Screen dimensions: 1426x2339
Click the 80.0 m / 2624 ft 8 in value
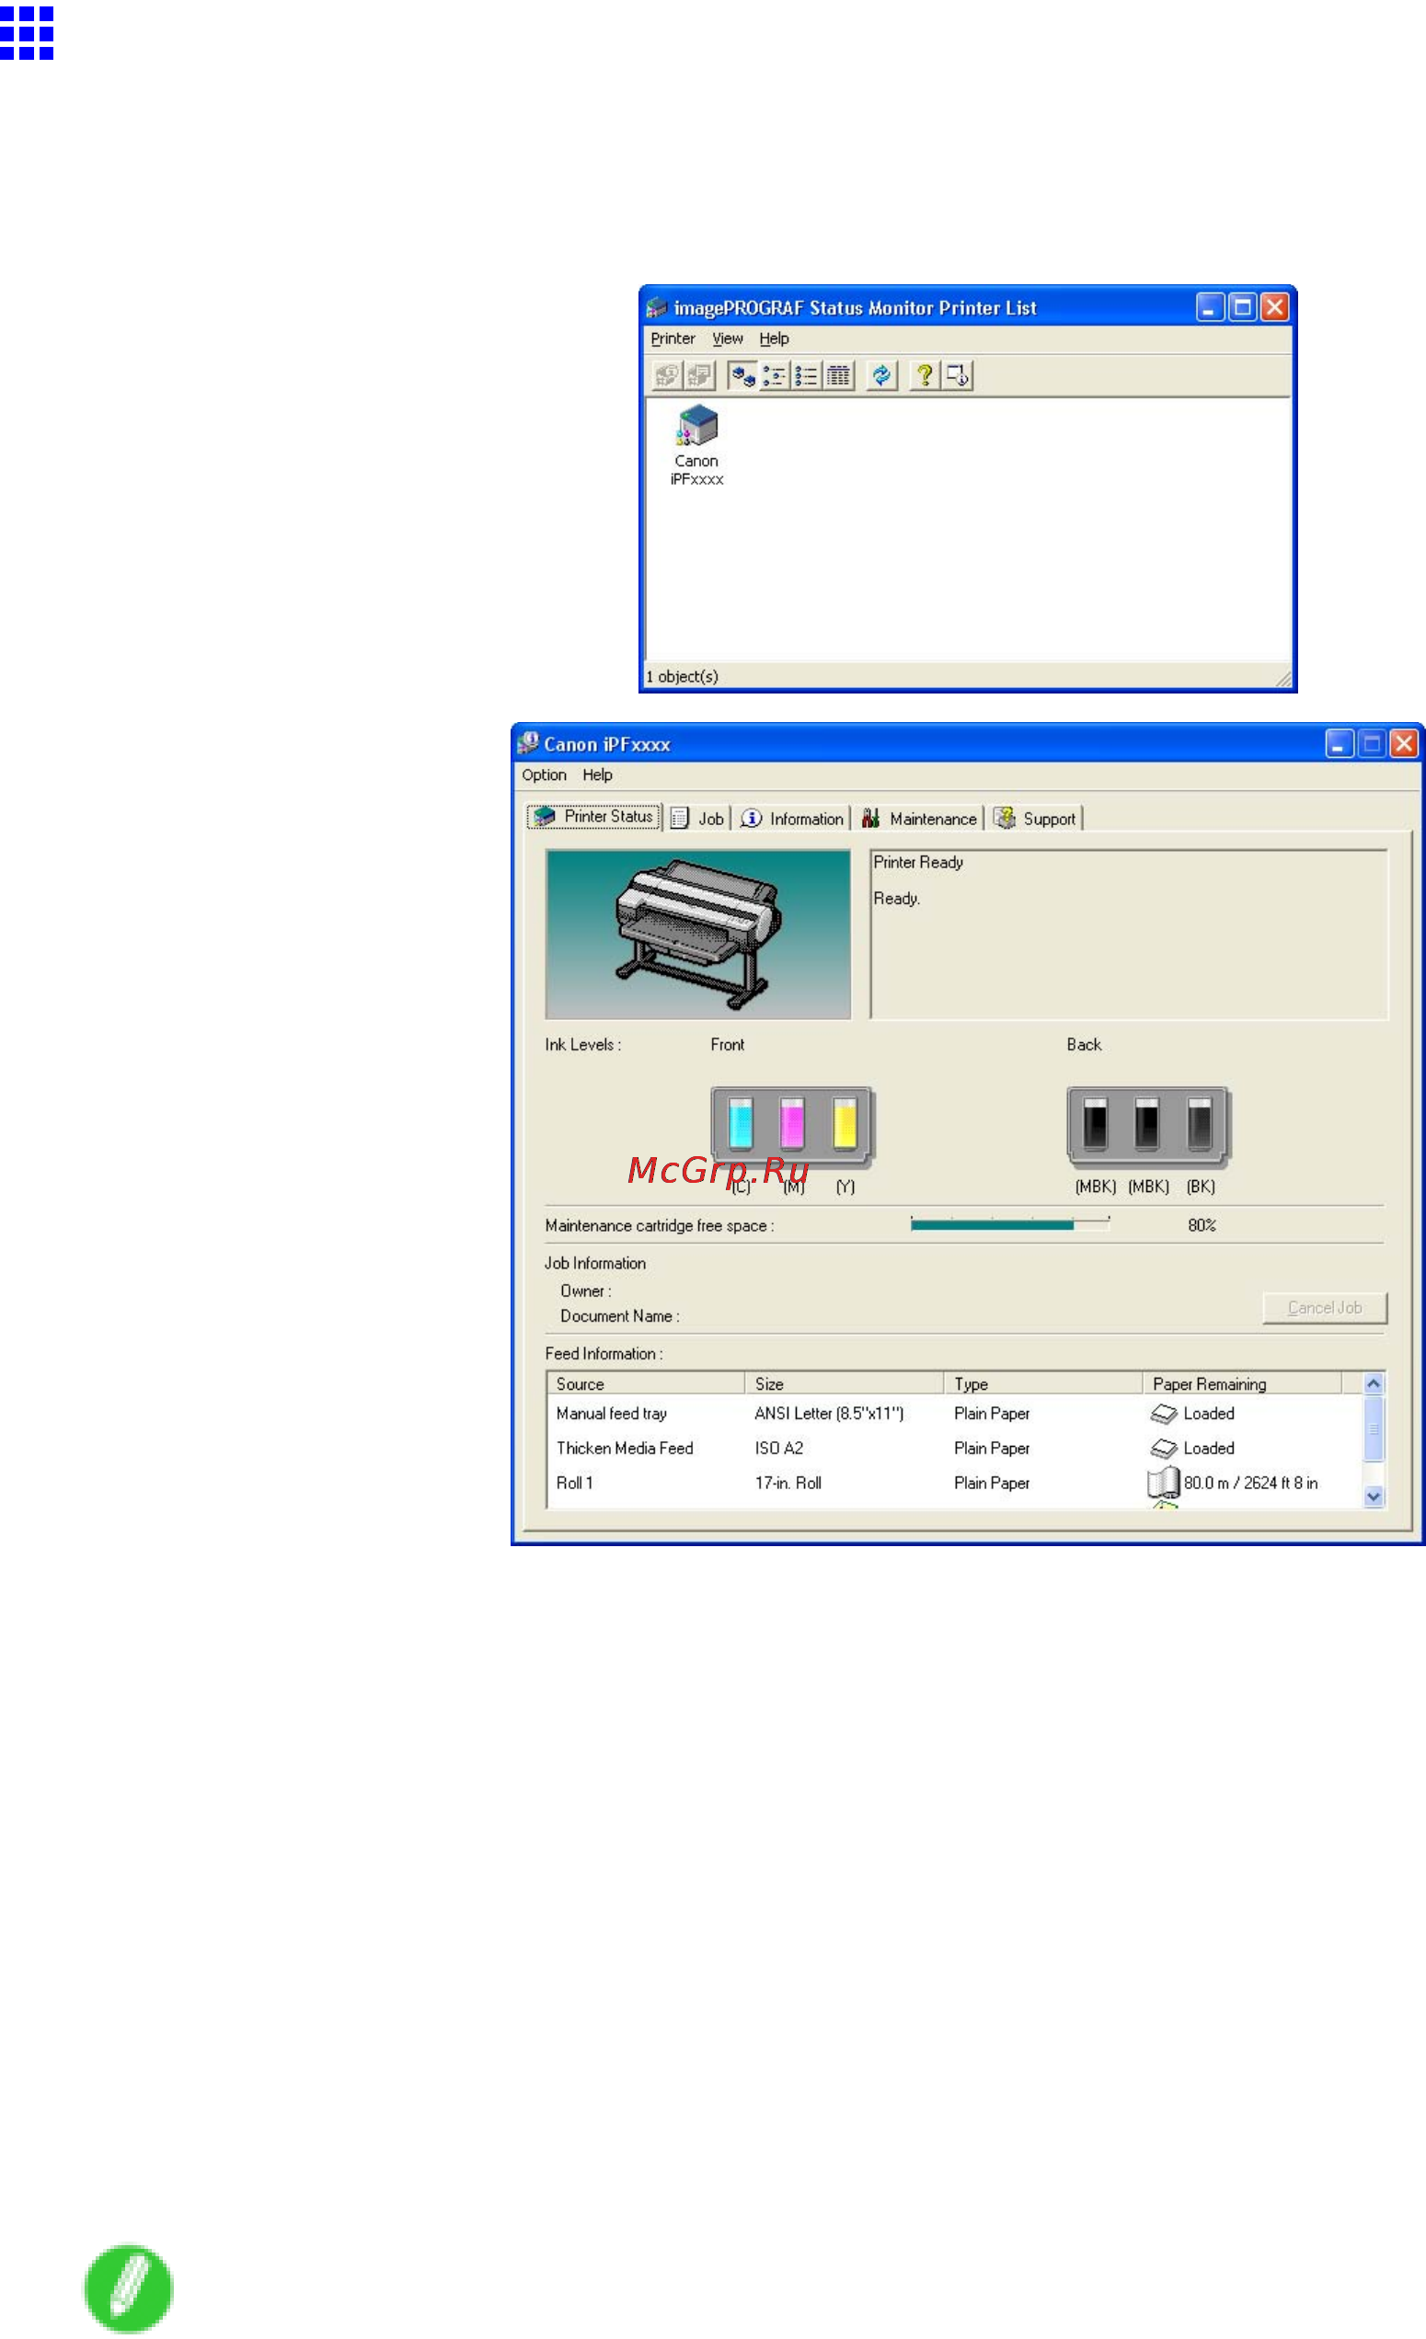(1250, 1483)
